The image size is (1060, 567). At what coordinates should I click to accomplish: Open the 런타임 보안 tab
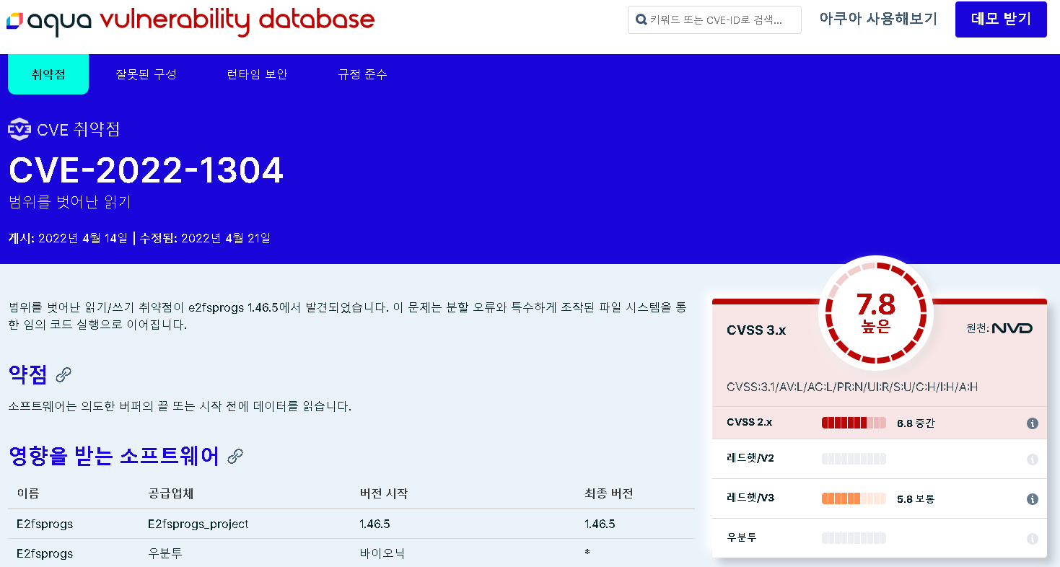[257, 74]
